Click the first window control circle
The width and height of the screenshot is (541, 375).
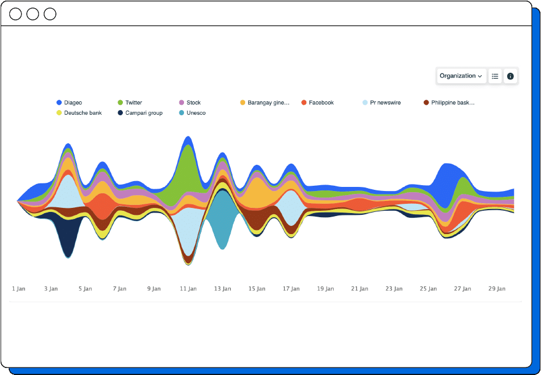pyautogui.click(x=16, y=14)
